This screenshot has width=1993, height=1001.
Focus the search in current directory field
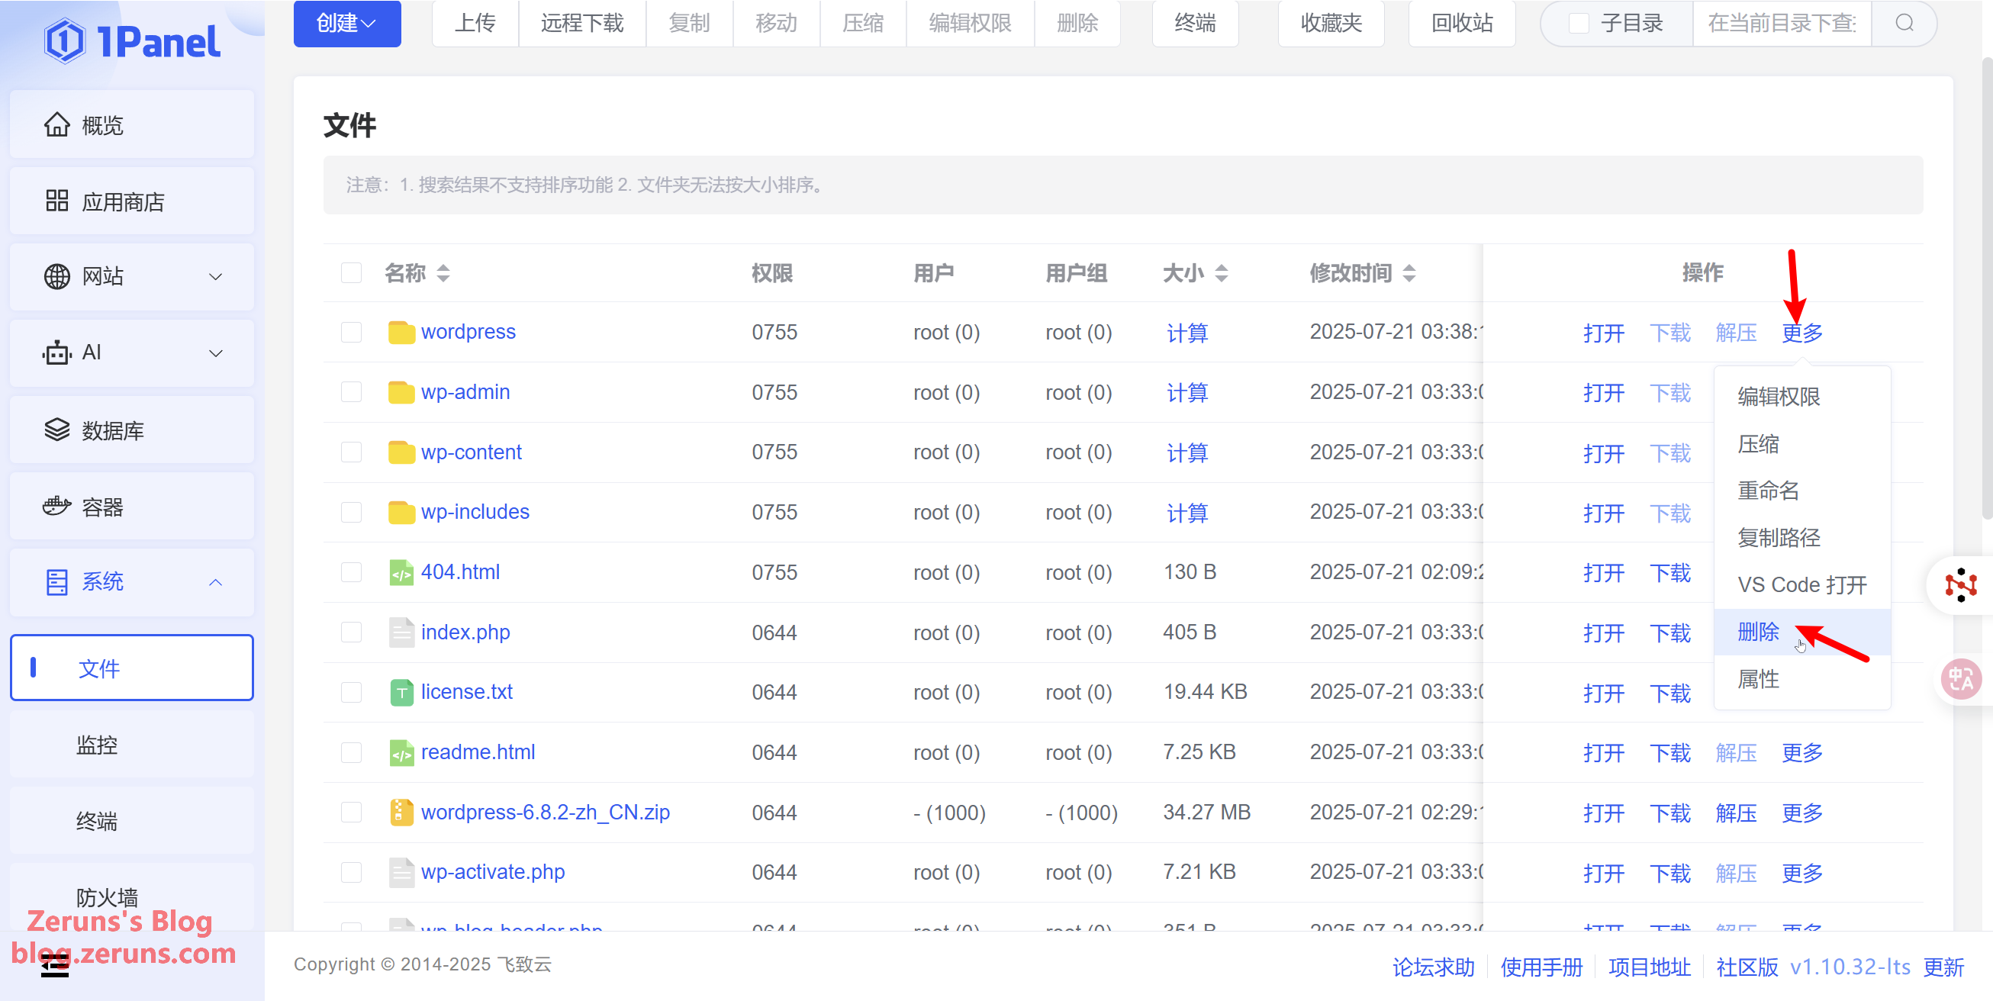[1781, 23]
